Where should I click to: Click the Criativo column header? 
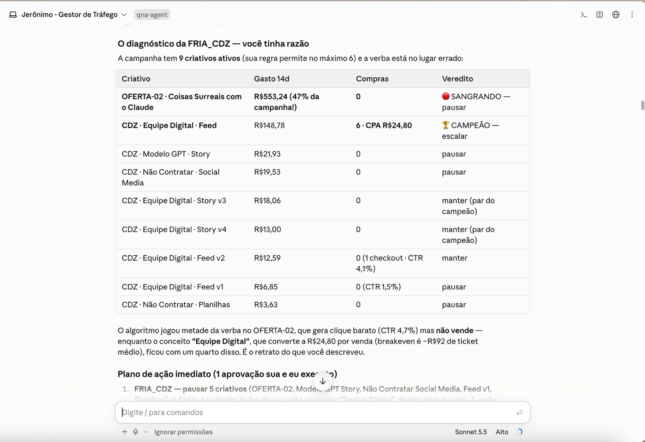point(136,78)
